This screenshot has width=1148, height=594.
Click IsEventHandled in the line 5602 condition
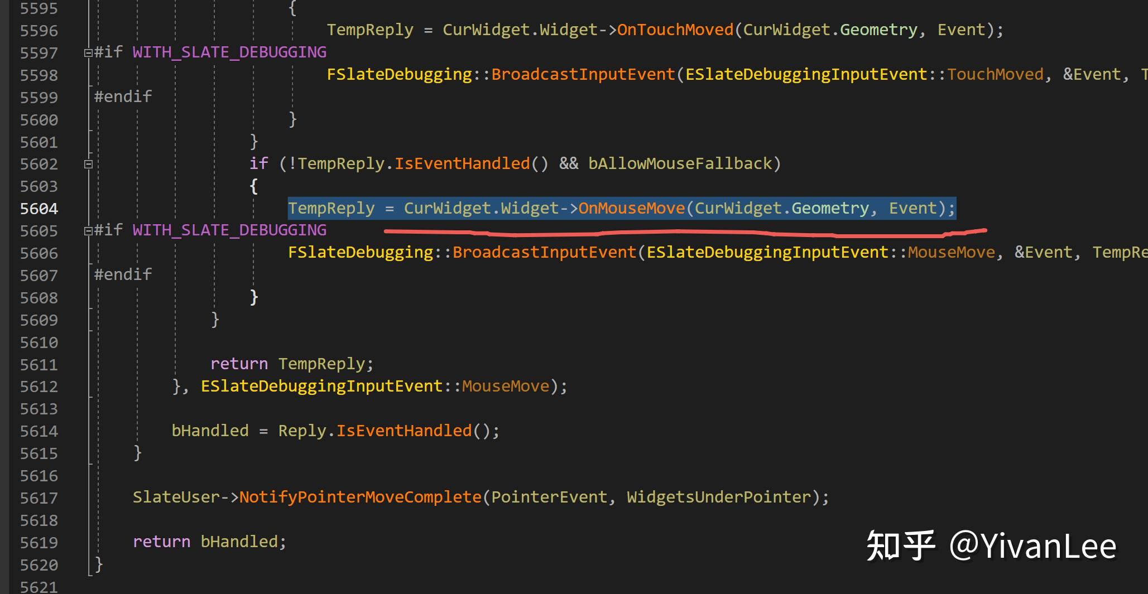point(462,164)
